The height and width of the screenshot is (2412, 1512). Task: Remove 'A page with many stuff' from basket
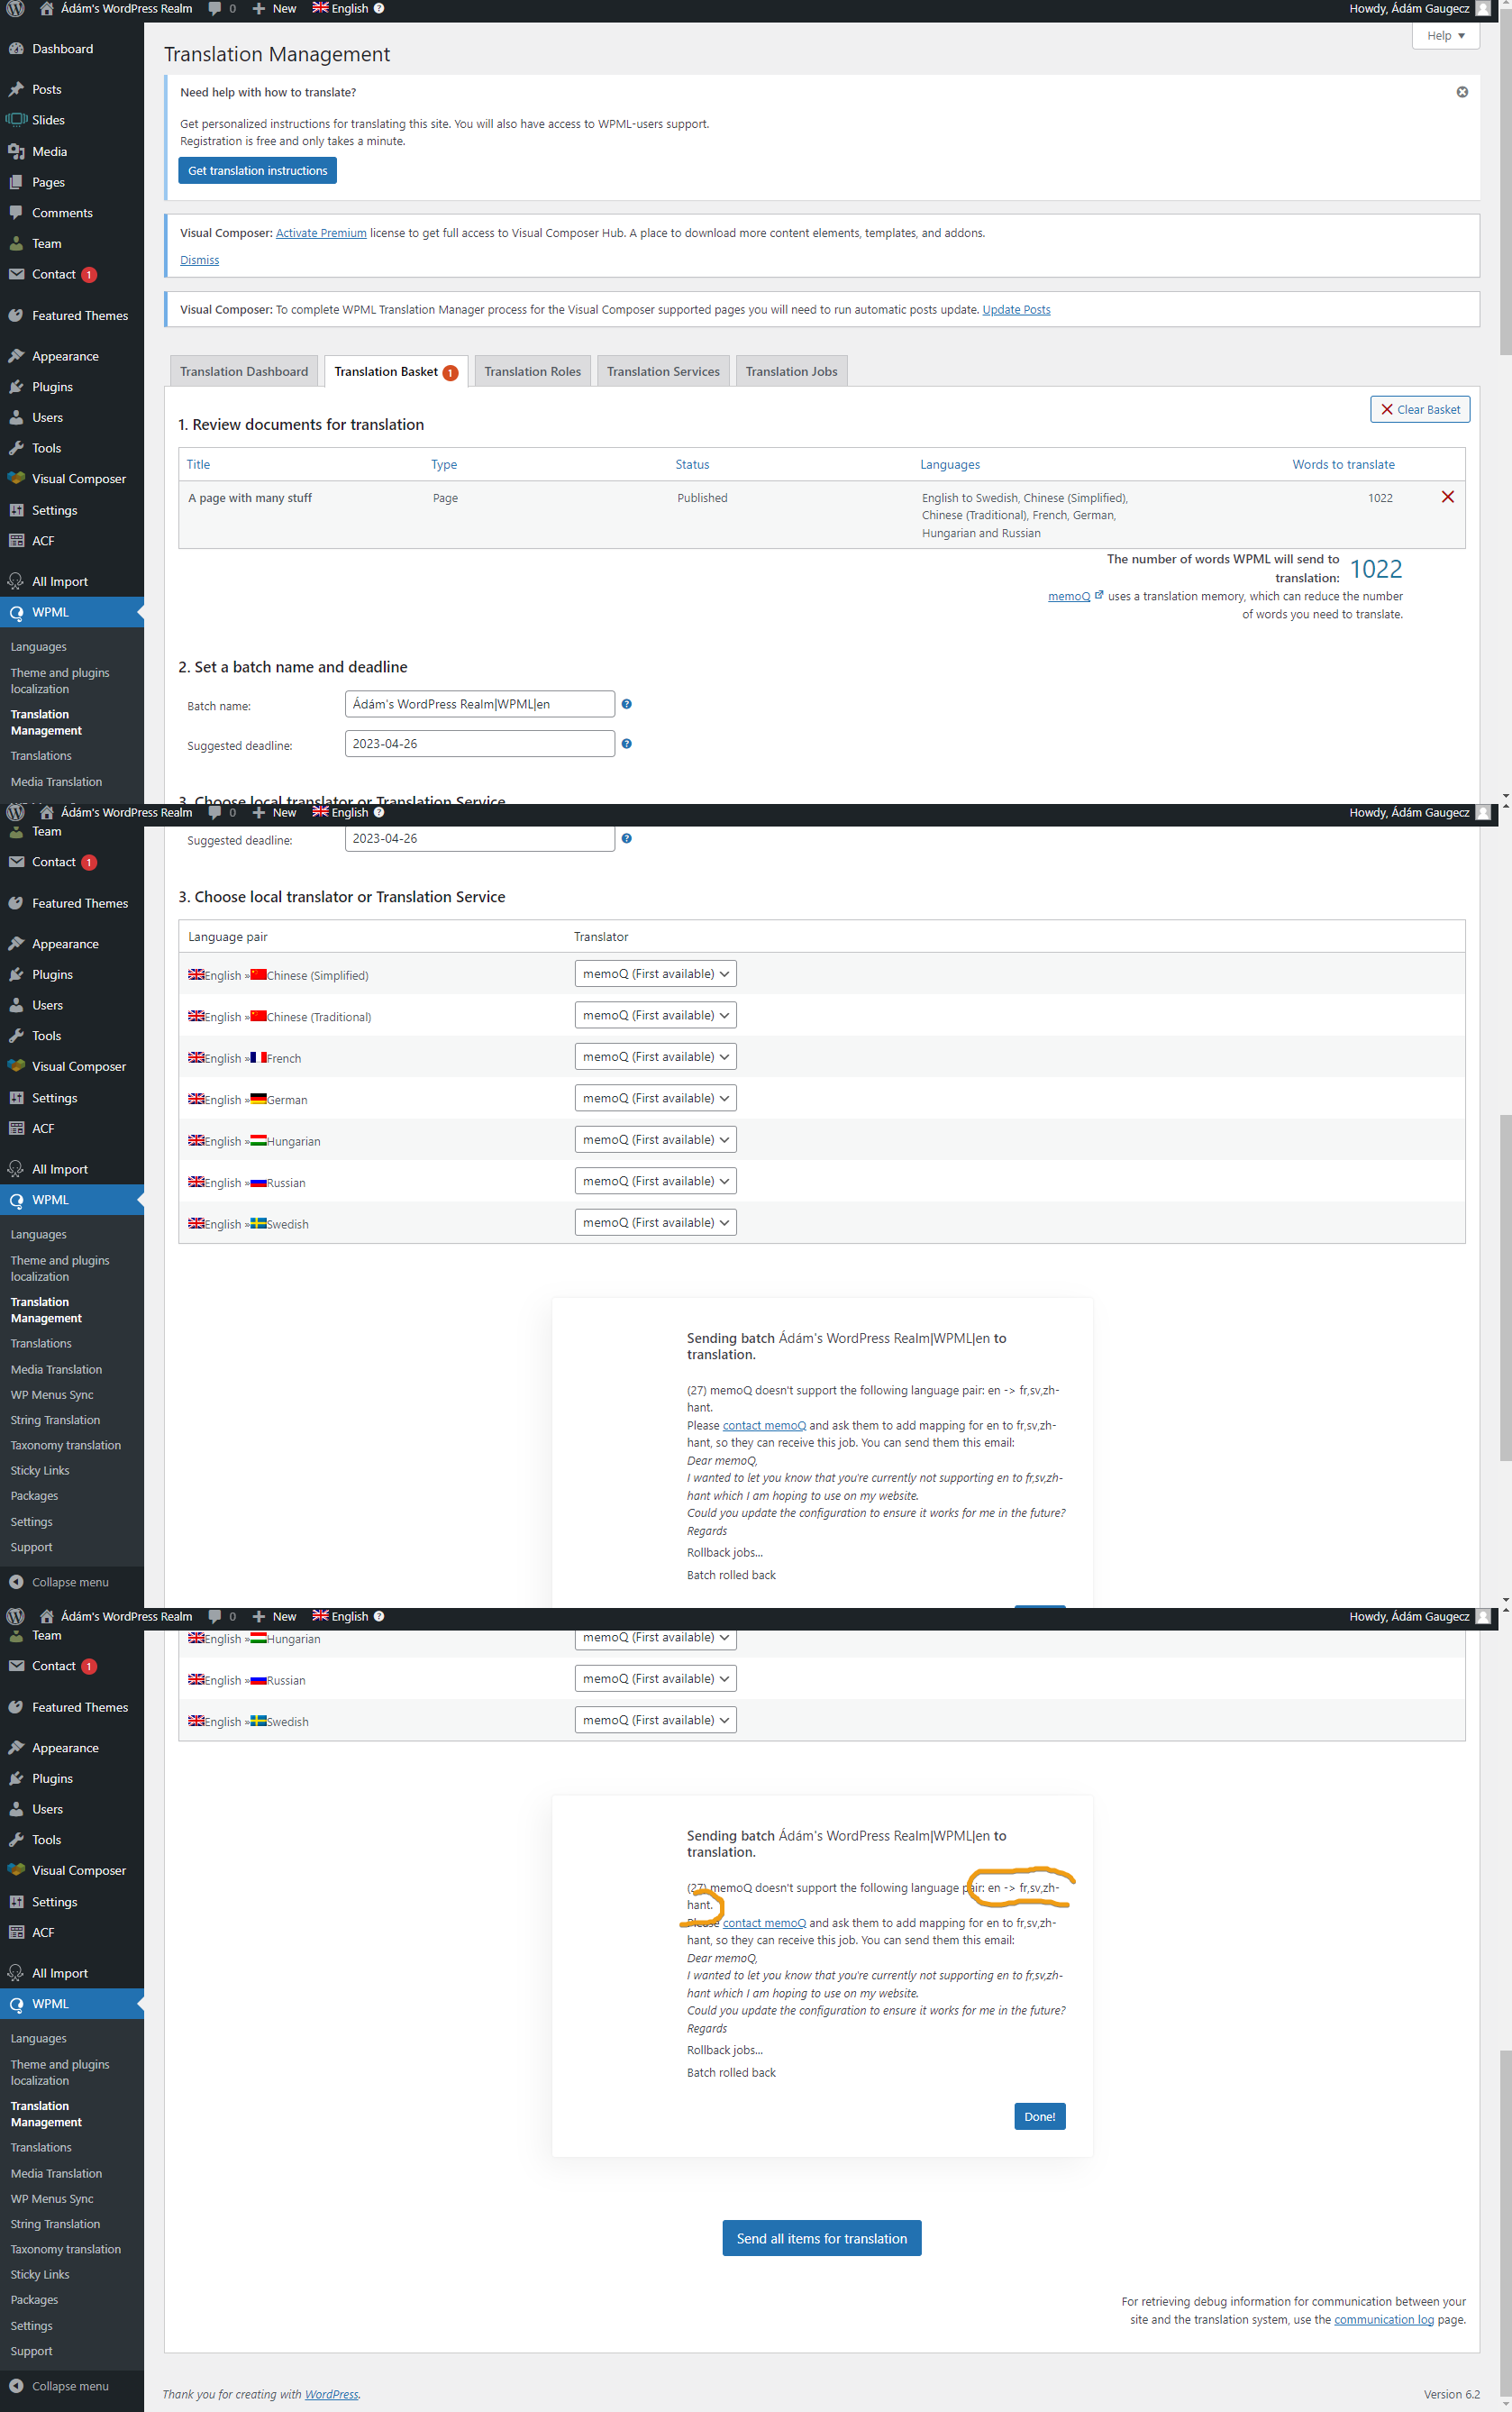pyautogui.click(x=1447, y=497)
